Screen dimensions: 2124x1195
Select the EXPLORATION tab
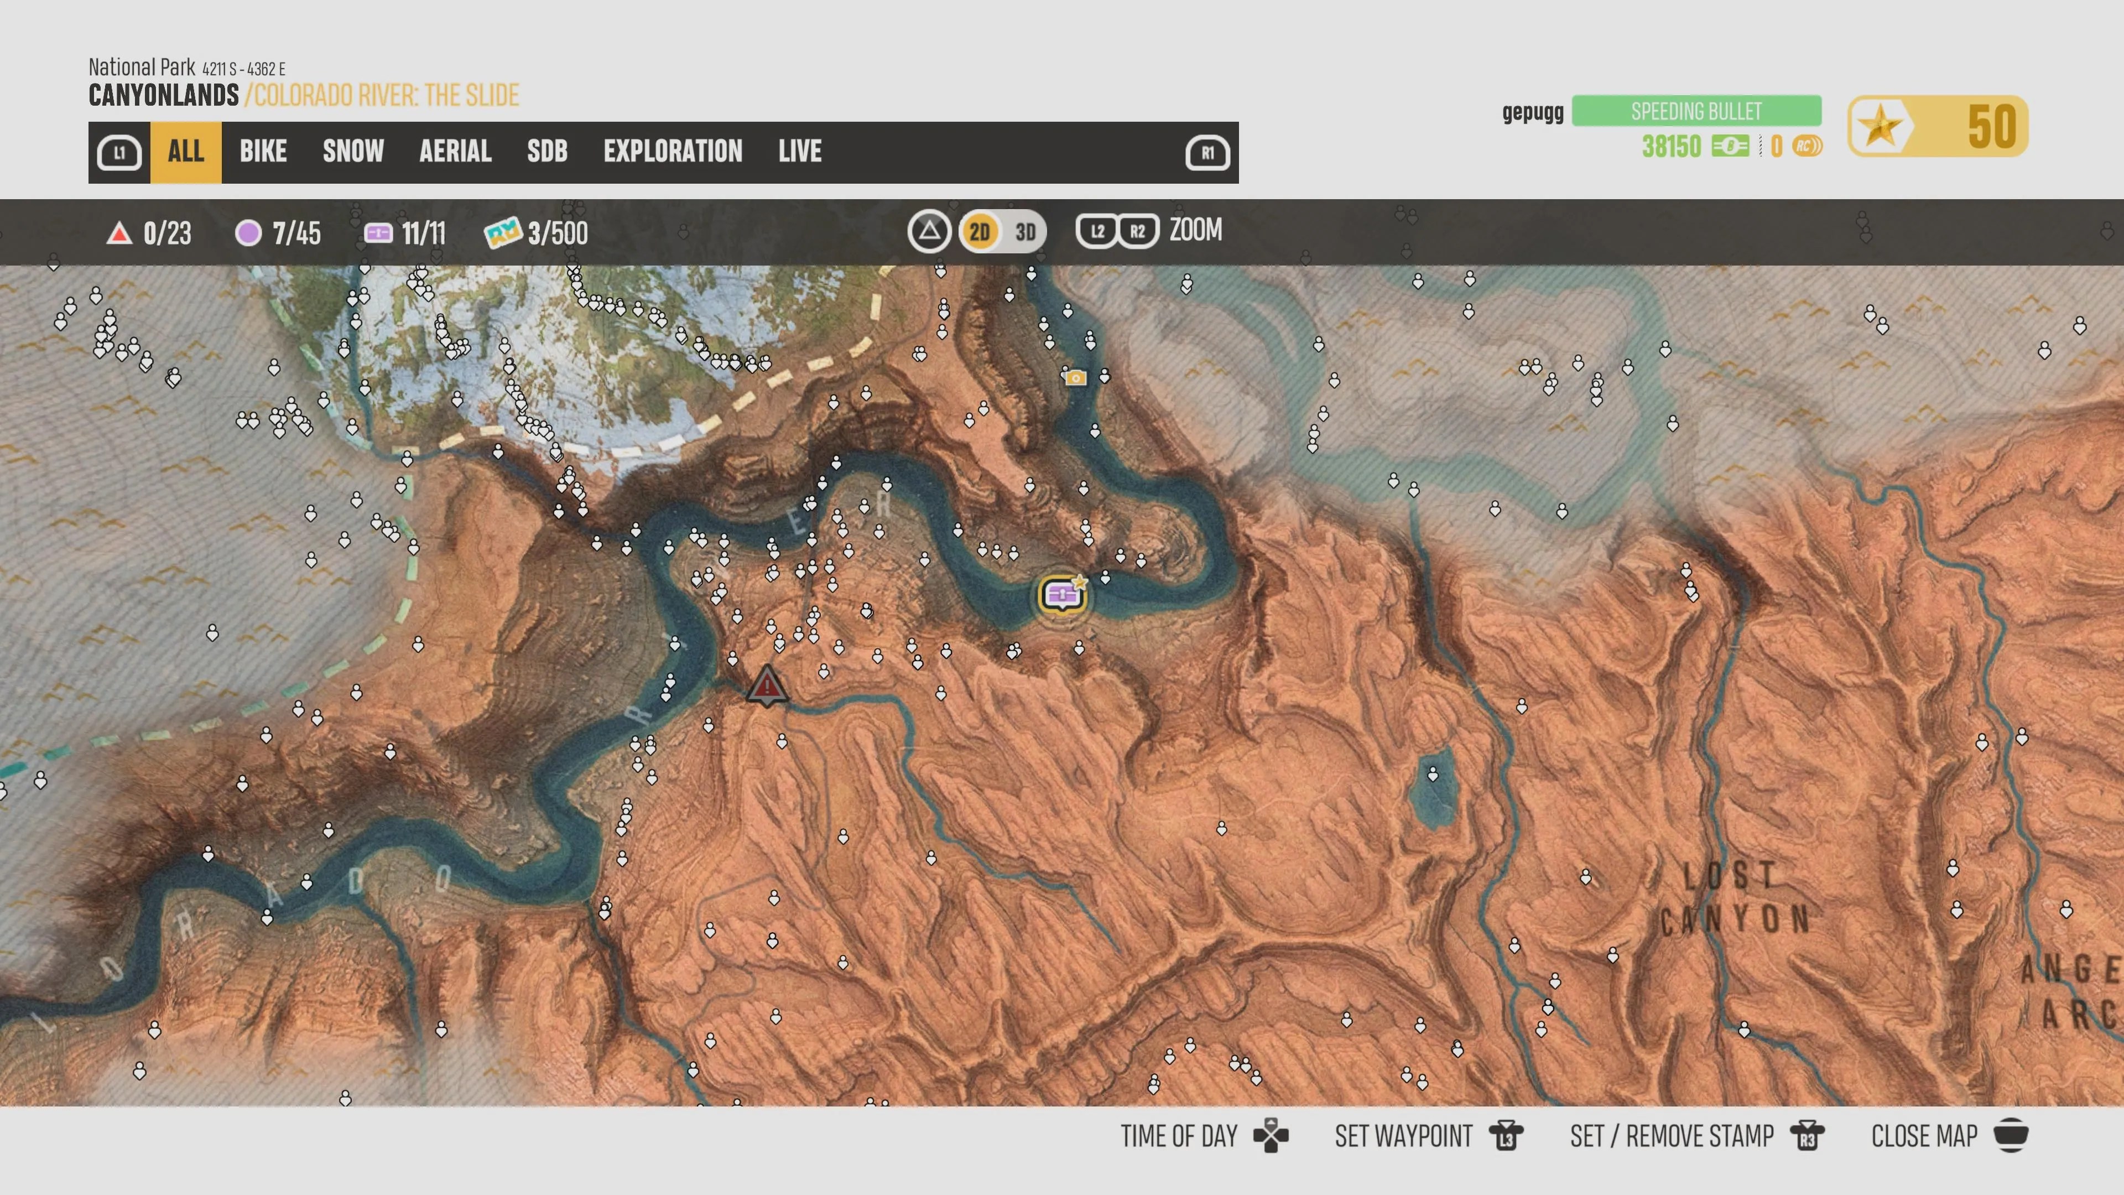click(x=673, y=151)
